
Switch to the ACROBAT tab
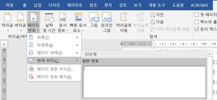(200, 5)
